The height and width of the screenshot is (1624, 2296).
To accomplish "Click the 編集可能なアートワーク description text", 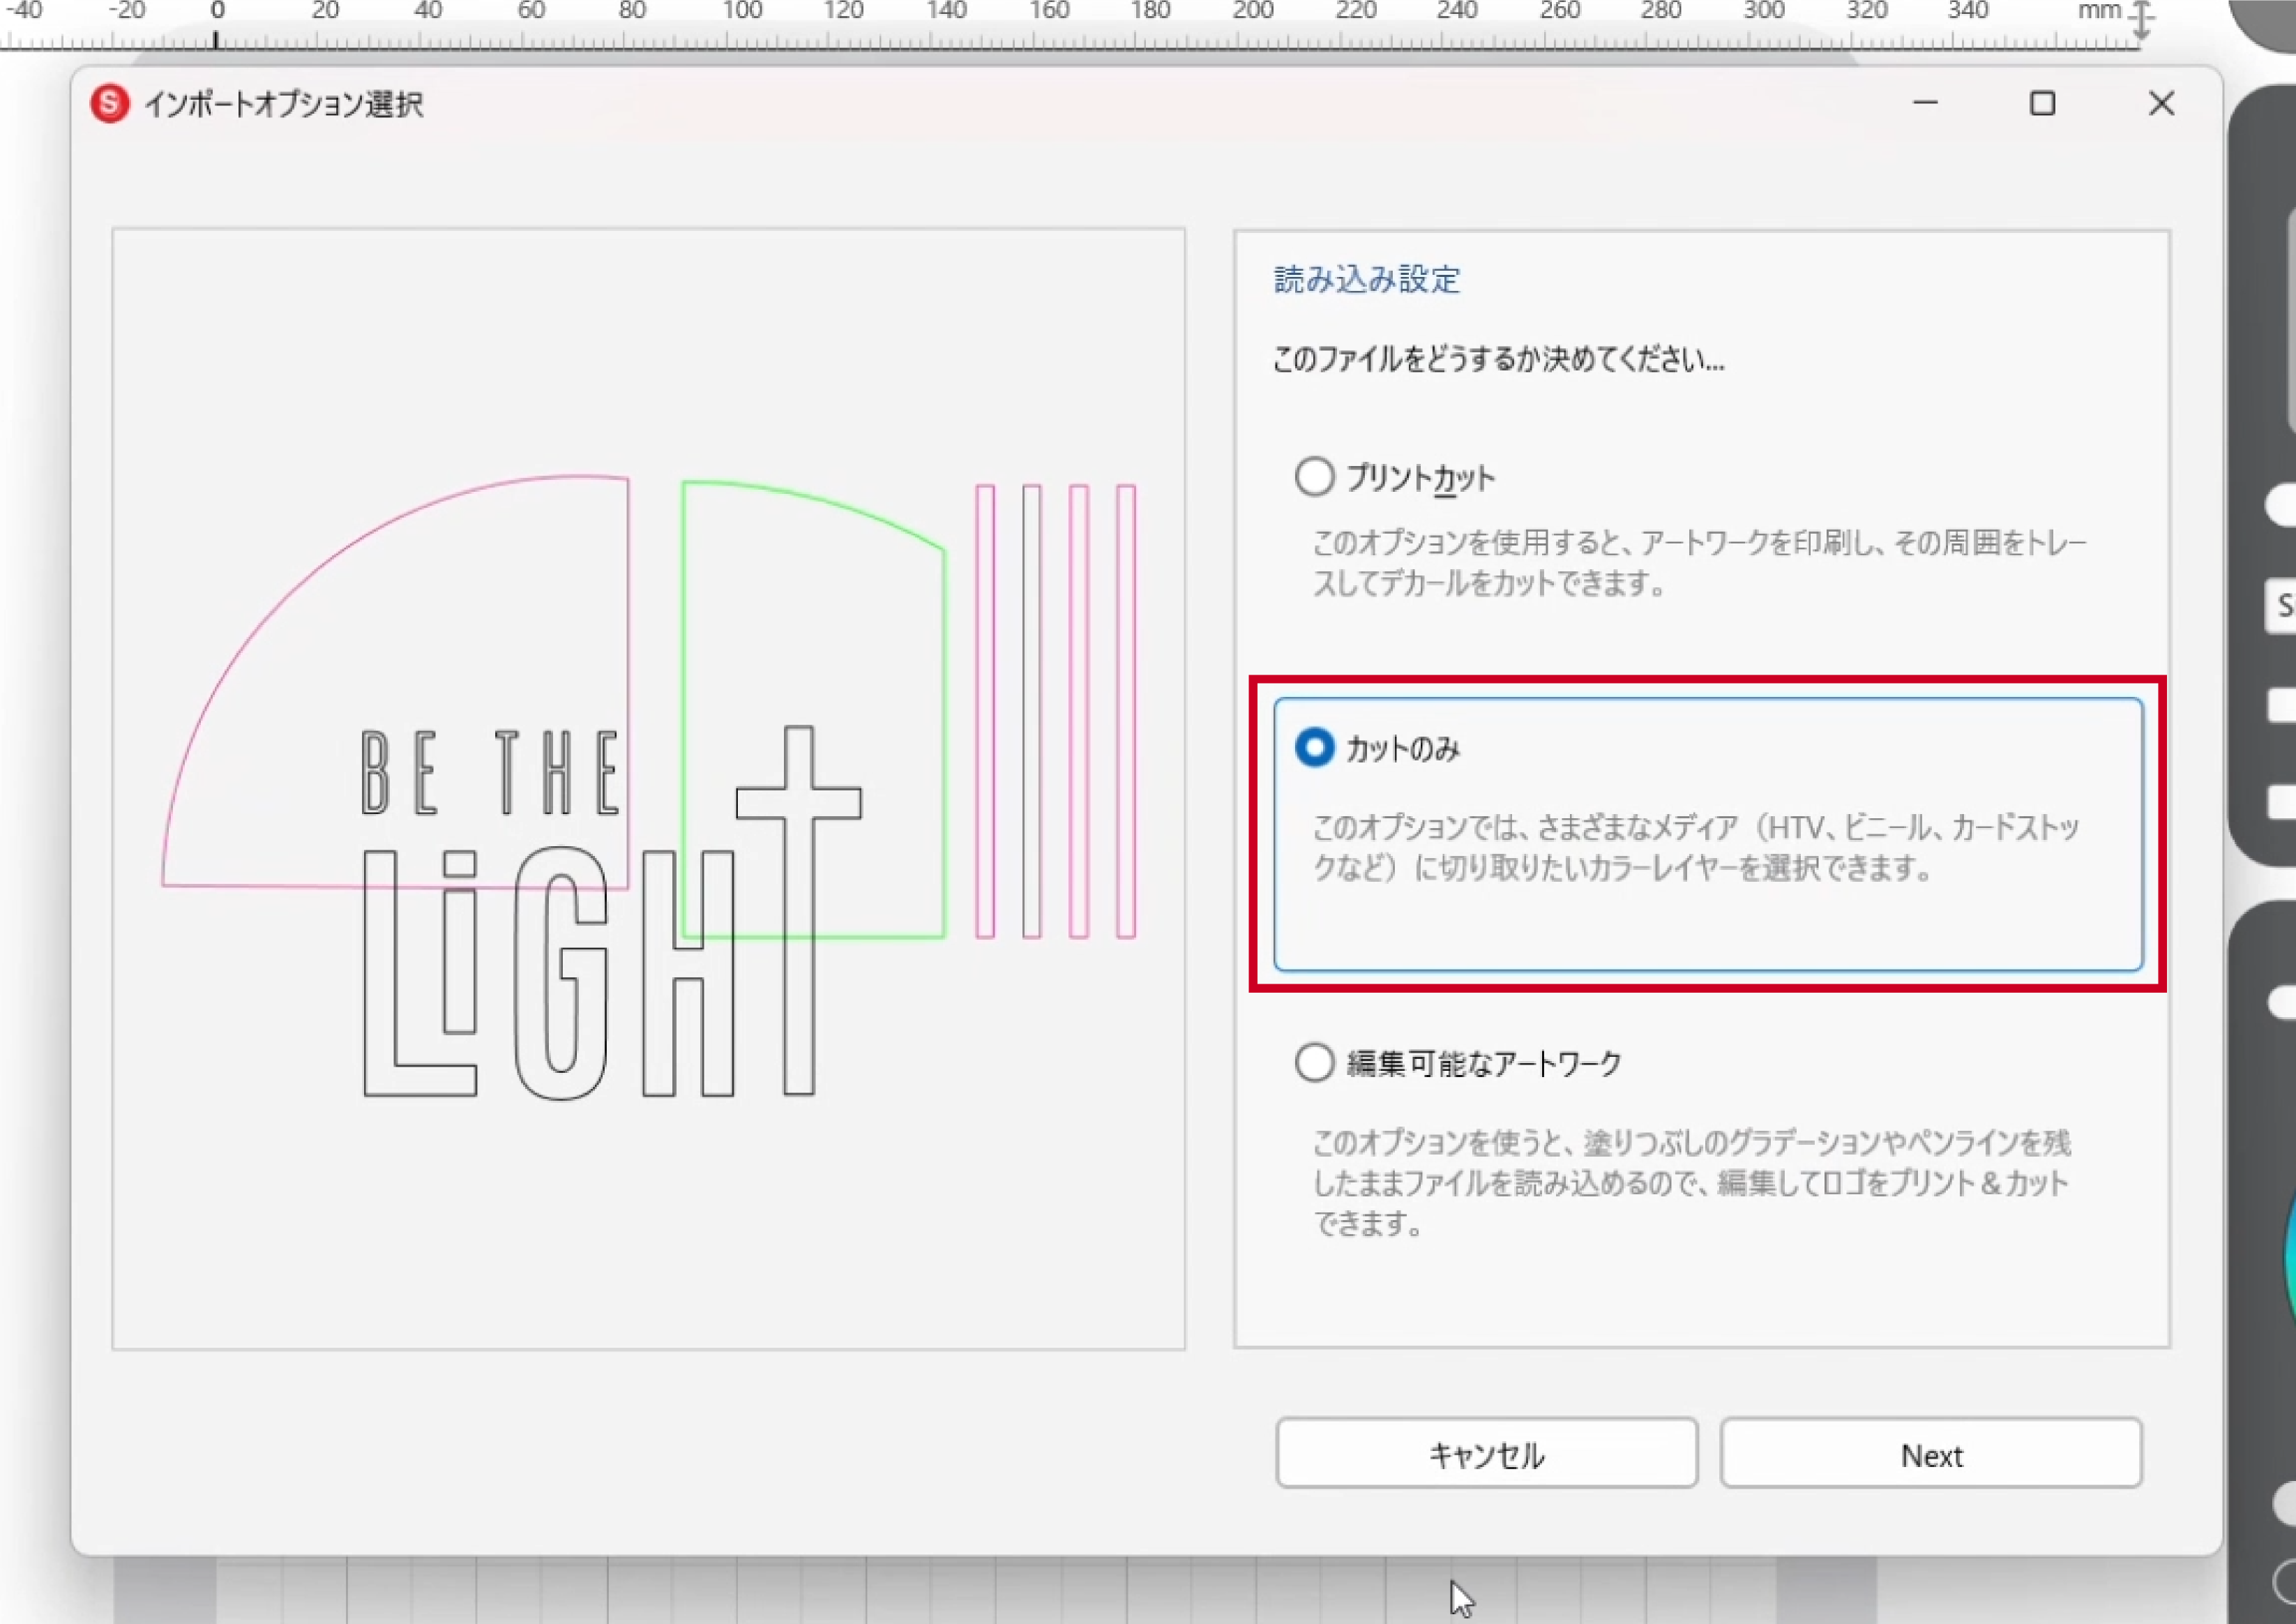I will click(1691, 1183).
